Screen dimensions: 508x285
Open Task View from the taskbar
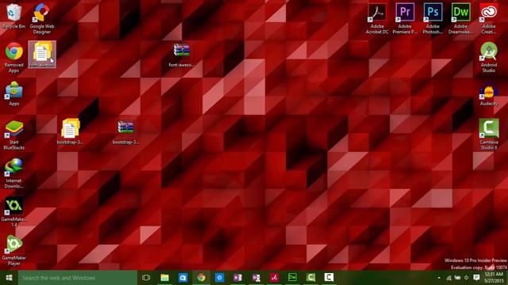[x=146, y=278]
